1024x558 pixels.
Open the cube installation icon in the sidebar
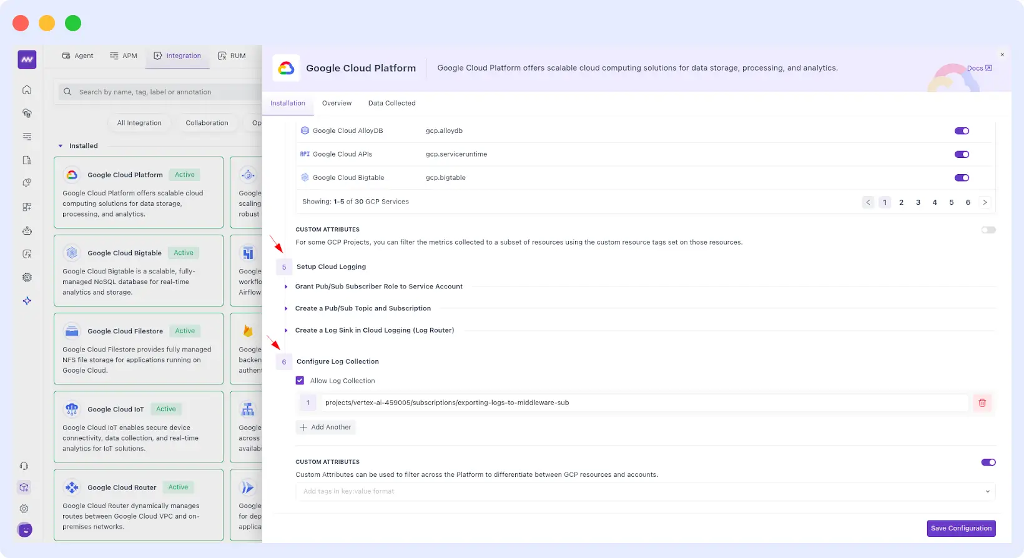click(24, 487)
